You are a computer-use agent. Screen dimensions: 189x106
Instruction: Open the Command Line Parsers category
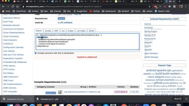[13, 29]
